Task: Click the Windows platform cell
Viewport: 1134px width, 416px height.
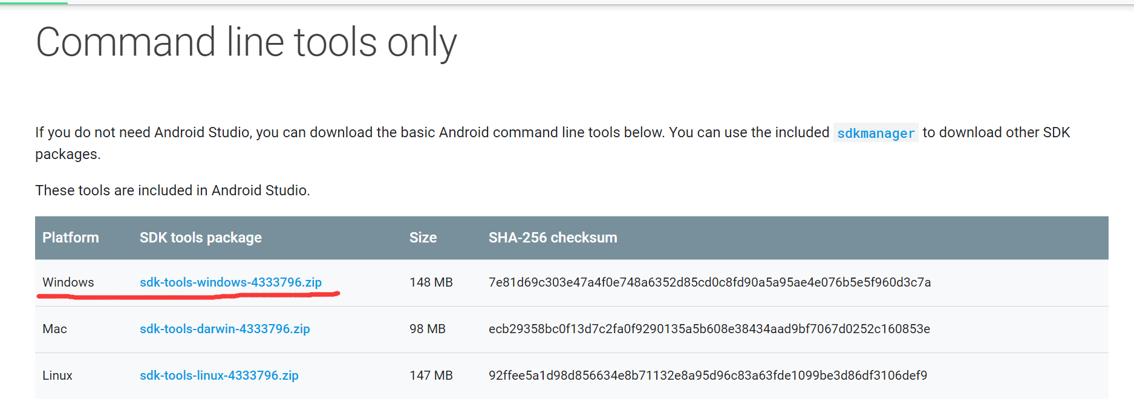Action: tap(68, 282)
